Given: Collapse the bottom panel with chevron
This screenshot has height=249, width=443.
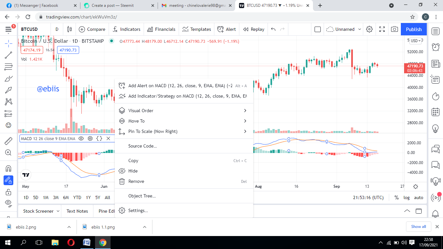Looking at the screenshot, I should point(407,211).
